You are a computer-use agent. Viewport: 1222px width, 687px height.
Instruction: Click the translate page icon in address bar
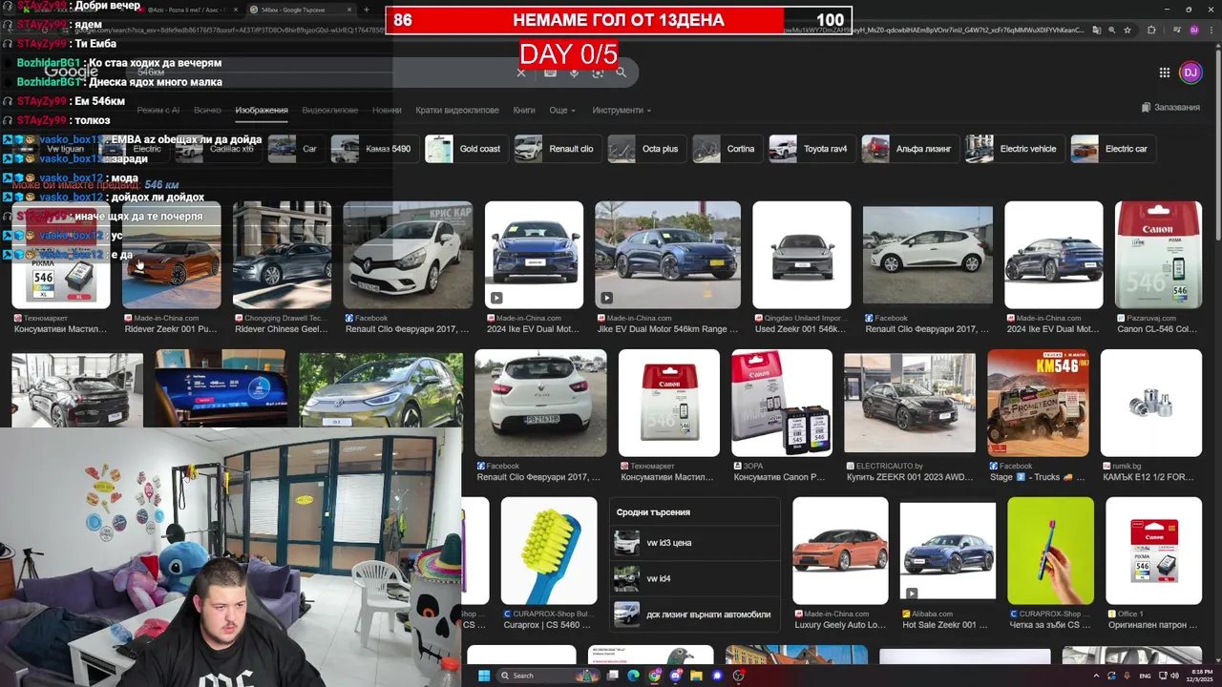pyautogui.click(x=1095, y=31)
